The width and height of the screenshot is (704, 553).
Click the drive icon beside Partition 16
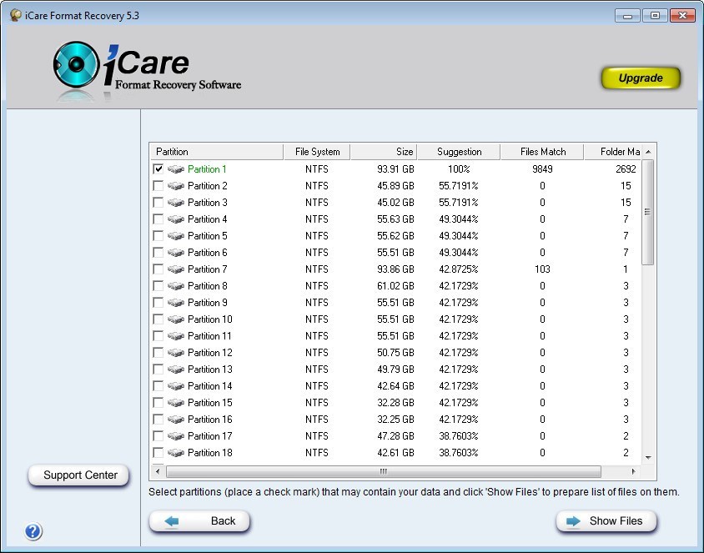point(176,420)
